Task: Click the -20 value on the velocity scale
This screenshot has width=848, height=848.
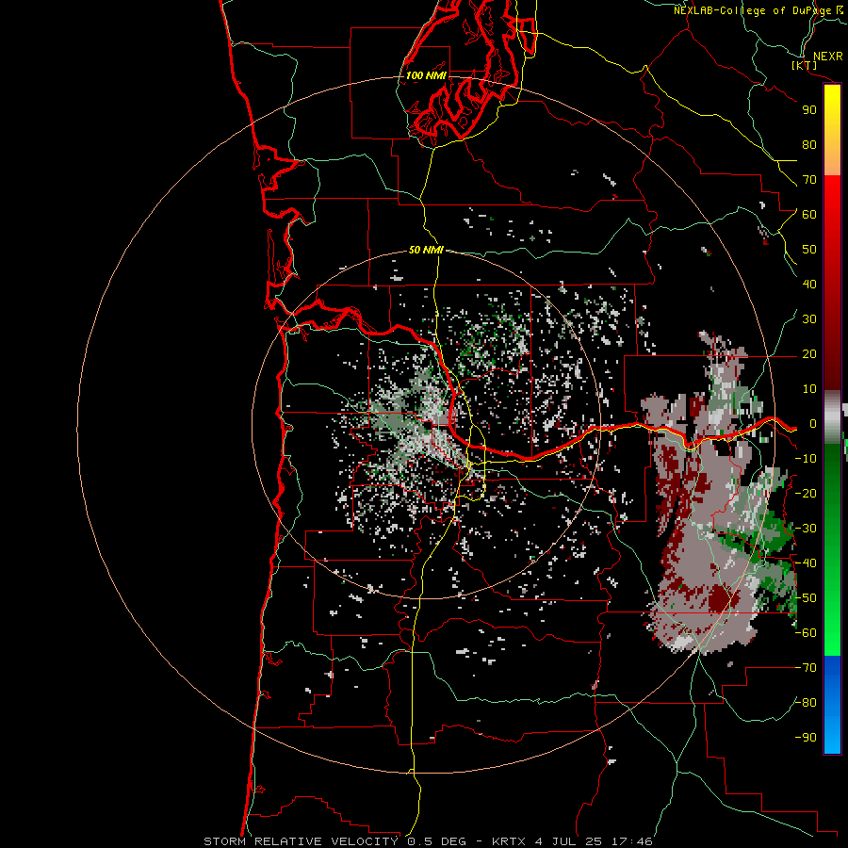Action: [x=806, y=494]
